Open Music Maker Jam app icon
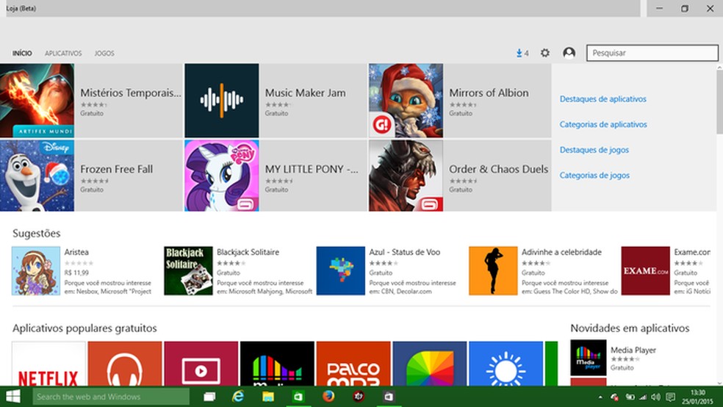 (x=222, y=101)
